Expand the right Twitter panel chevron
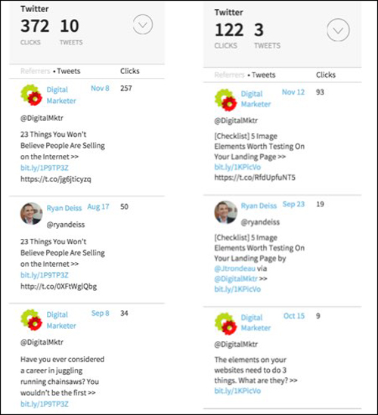This screenshot has height=415, width=378. point(338,30)
